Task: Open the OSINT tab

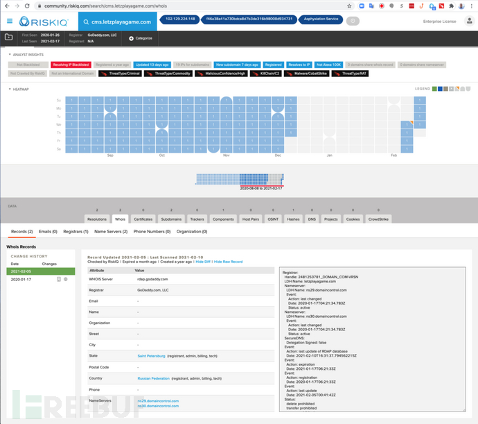Action: click(x=273, y=219)
